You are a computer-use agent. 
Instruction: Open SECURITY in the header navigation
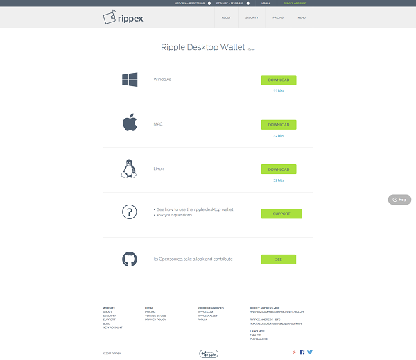[x=252, y=17]
